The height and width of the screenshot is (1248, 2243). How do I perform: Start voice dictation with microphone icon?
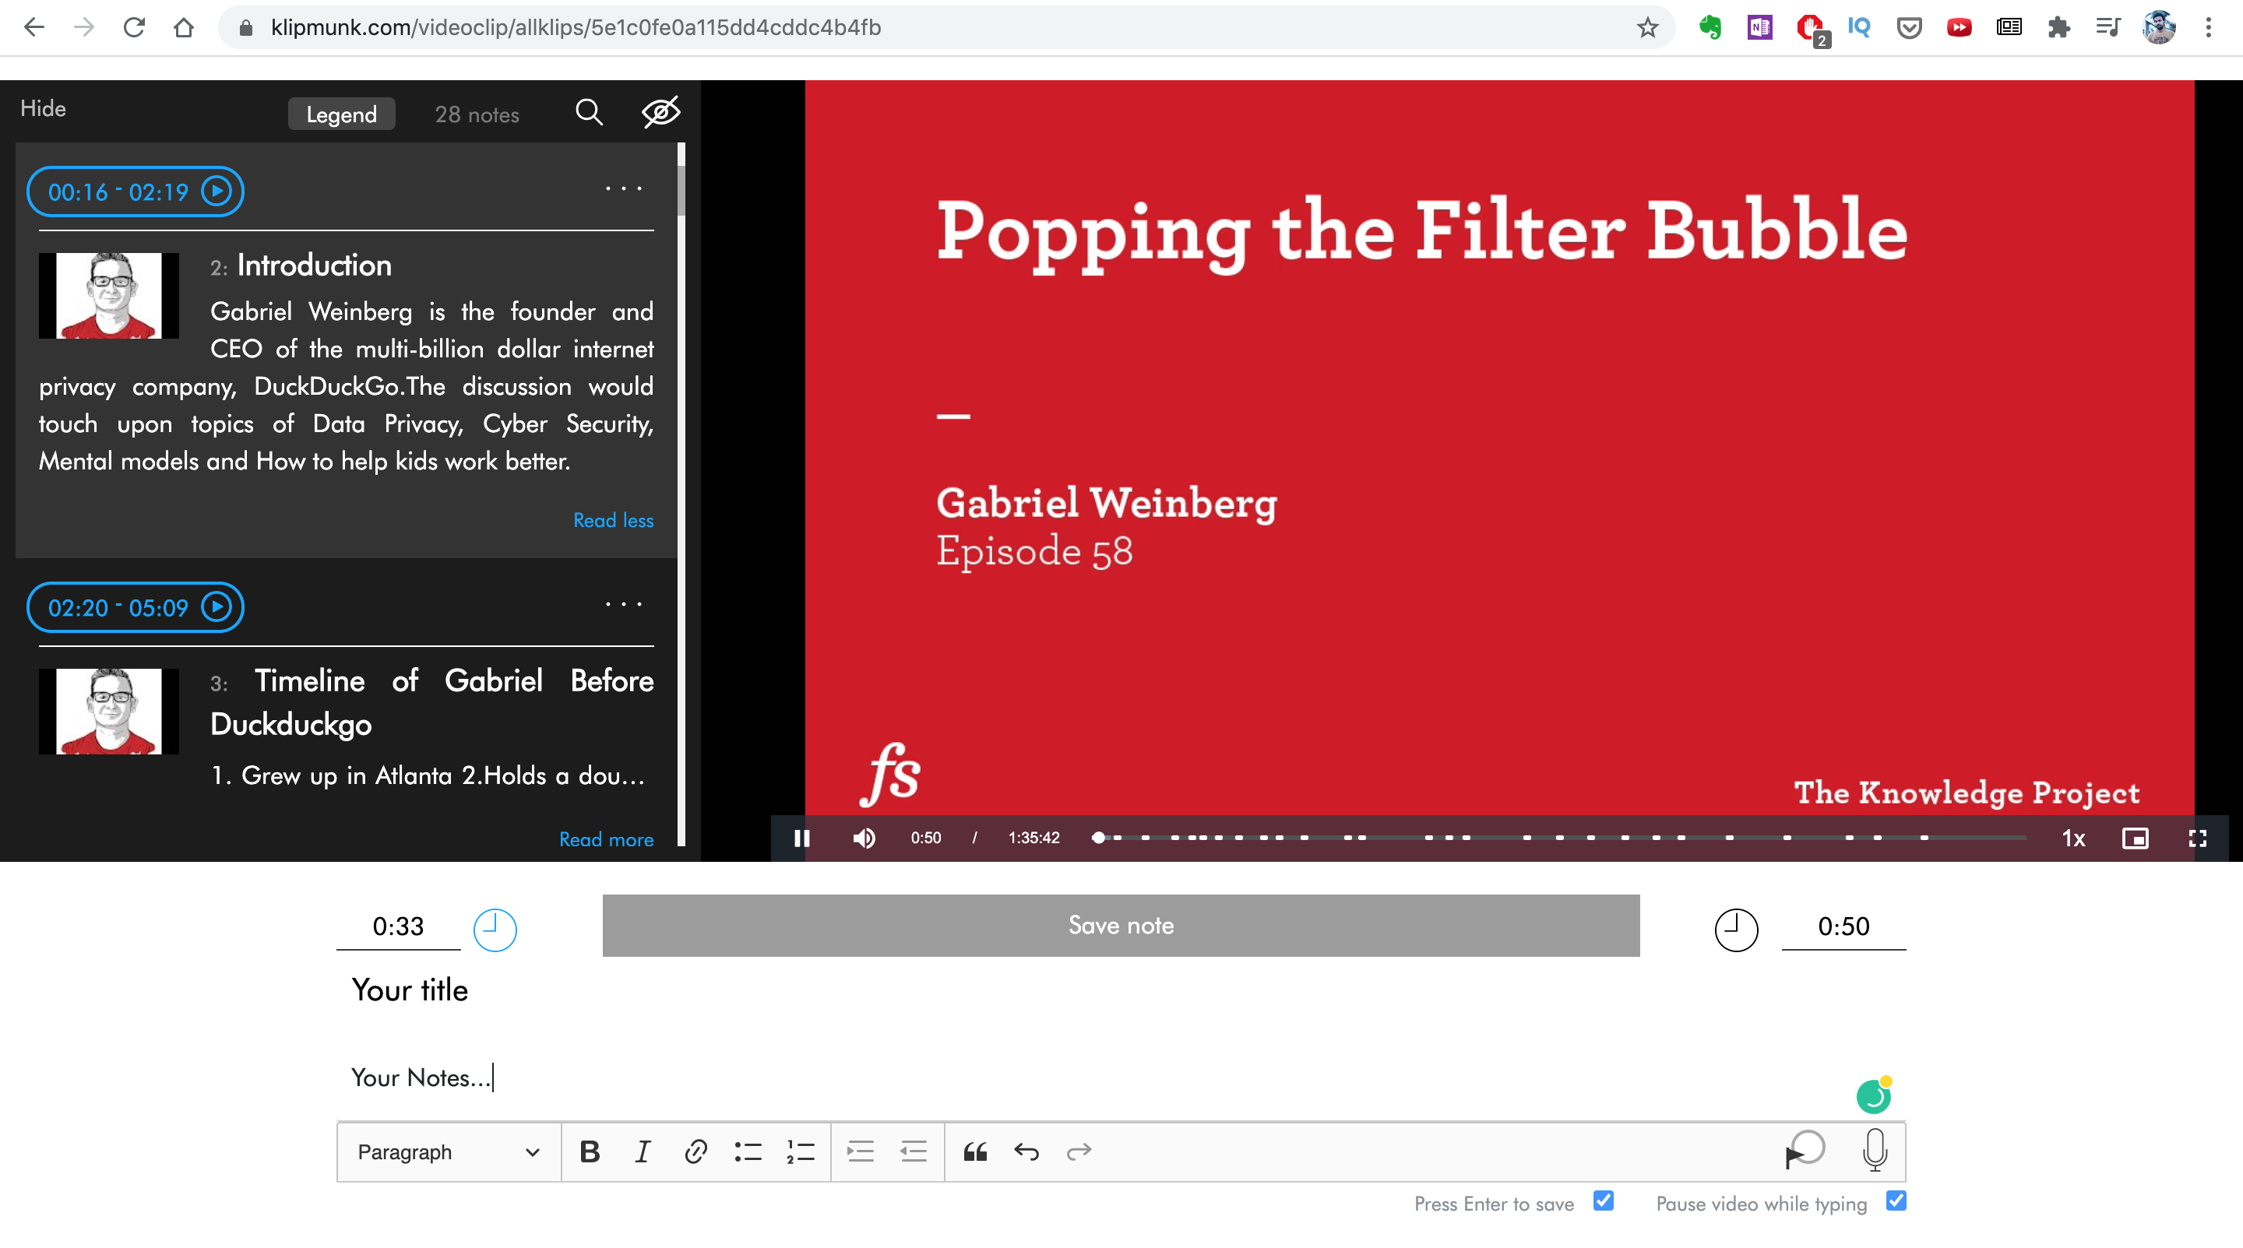pyautogui.click(x=1875, y=1149)
